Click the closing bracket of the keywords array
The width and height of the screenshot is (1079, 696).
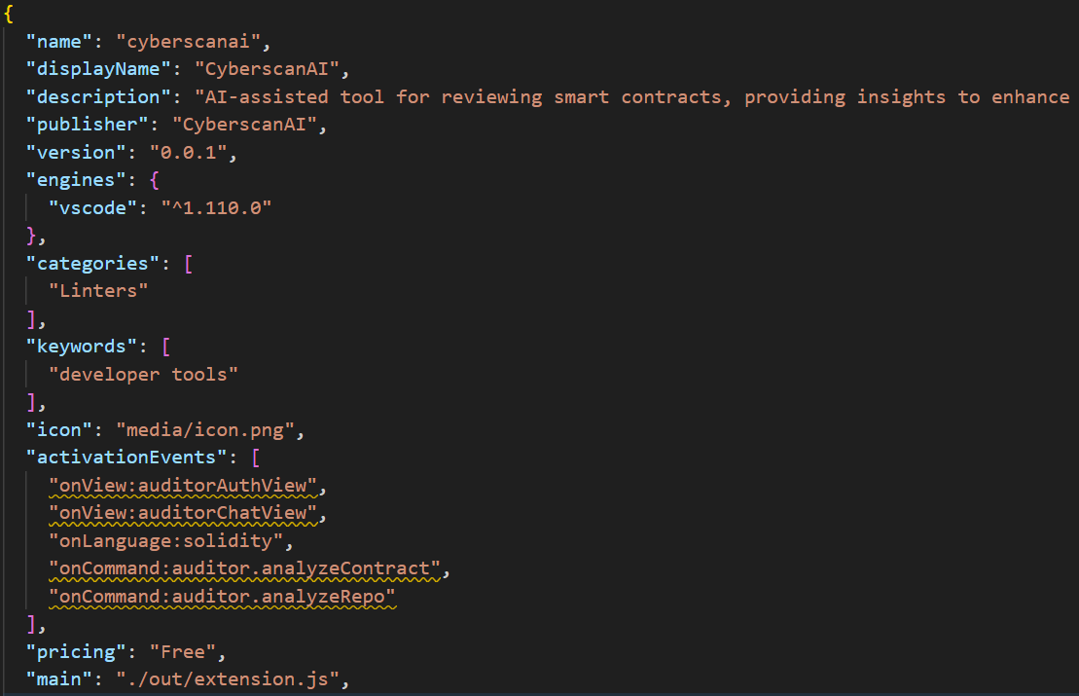tap(31, 403)
